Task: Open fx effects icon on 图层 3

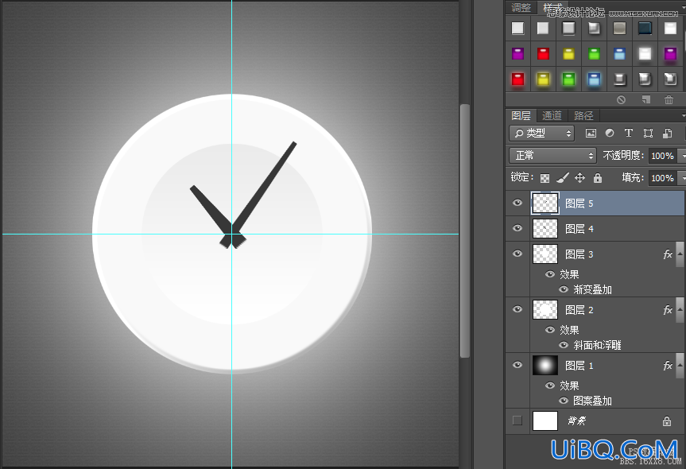Action: click(x=668, y=254)
